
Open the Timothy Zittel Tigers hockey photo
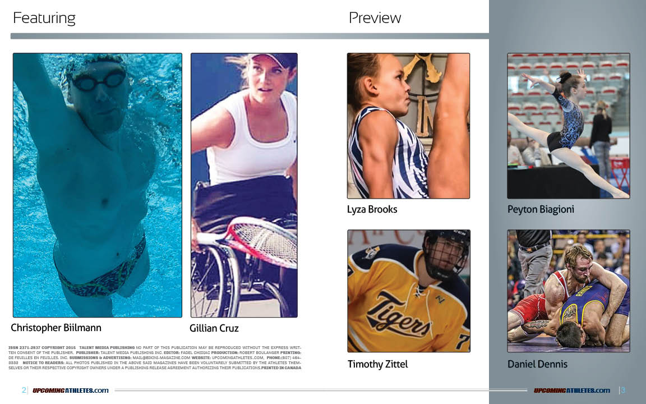(408, 291)
